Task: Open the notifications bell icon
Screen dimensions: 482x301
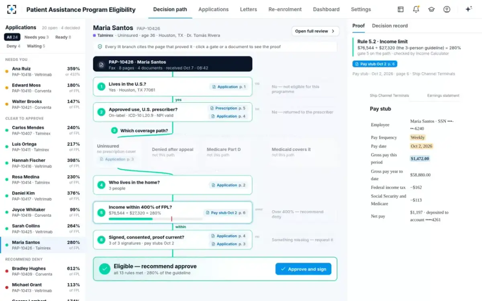Action: click(416, 9)
